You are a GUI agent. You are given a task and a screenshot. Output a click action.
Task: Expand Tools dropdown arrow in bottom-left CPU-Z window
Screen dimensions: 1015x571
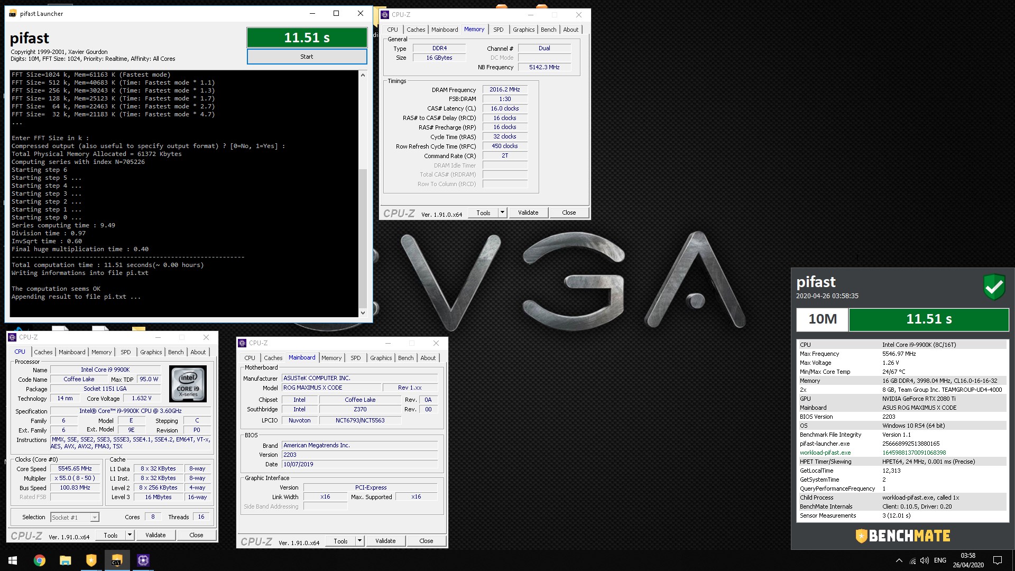tap(130, 535)
